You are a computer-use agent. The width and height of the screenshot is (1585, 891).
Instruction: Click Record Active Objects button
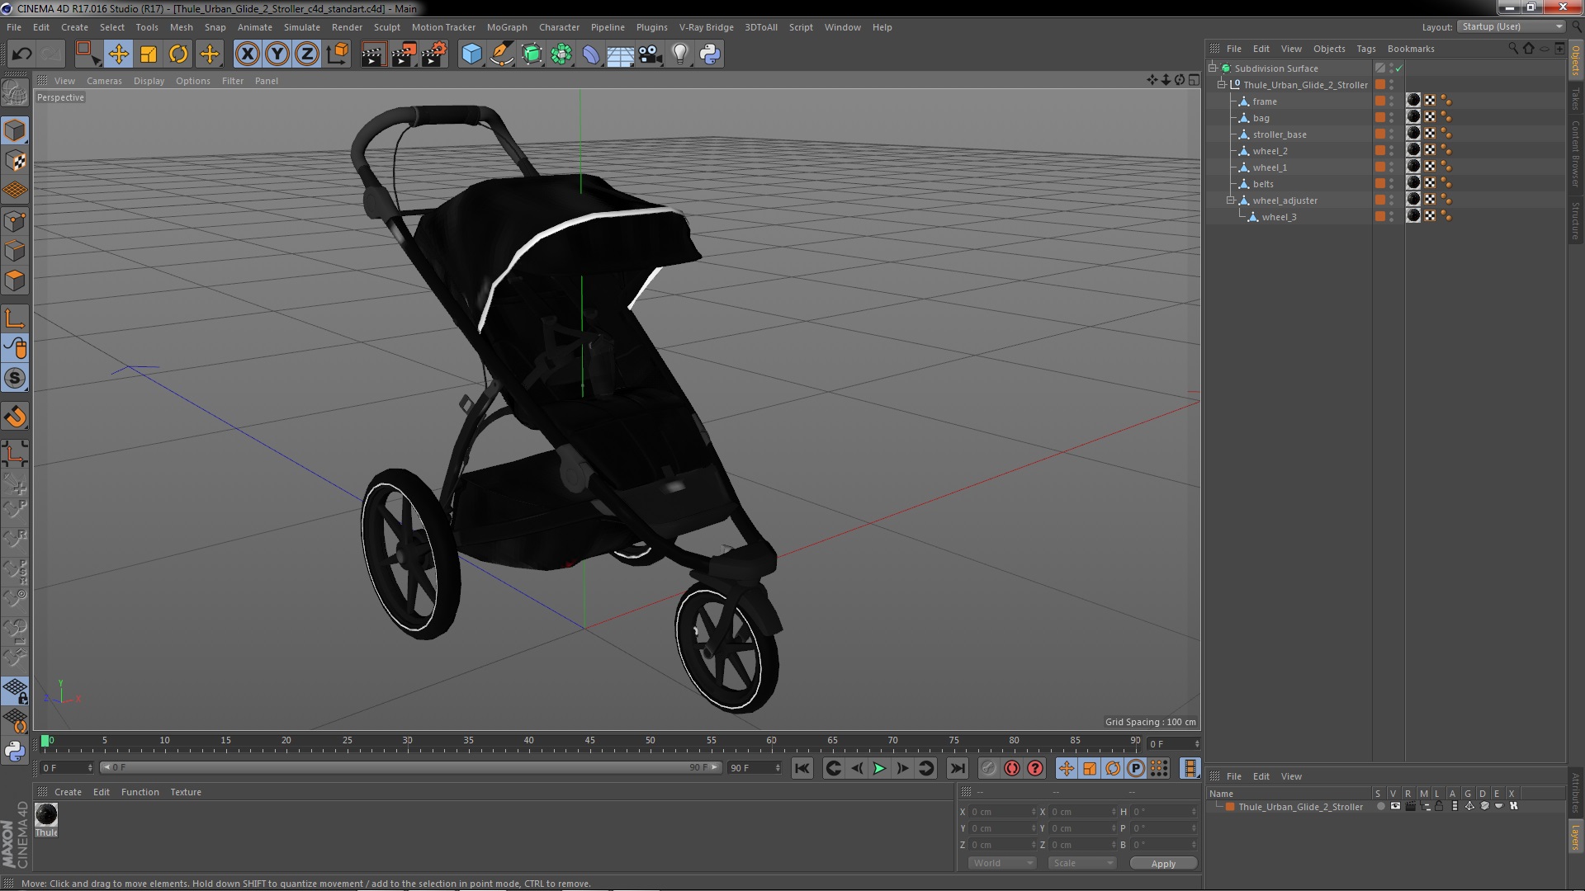point(988,768)
